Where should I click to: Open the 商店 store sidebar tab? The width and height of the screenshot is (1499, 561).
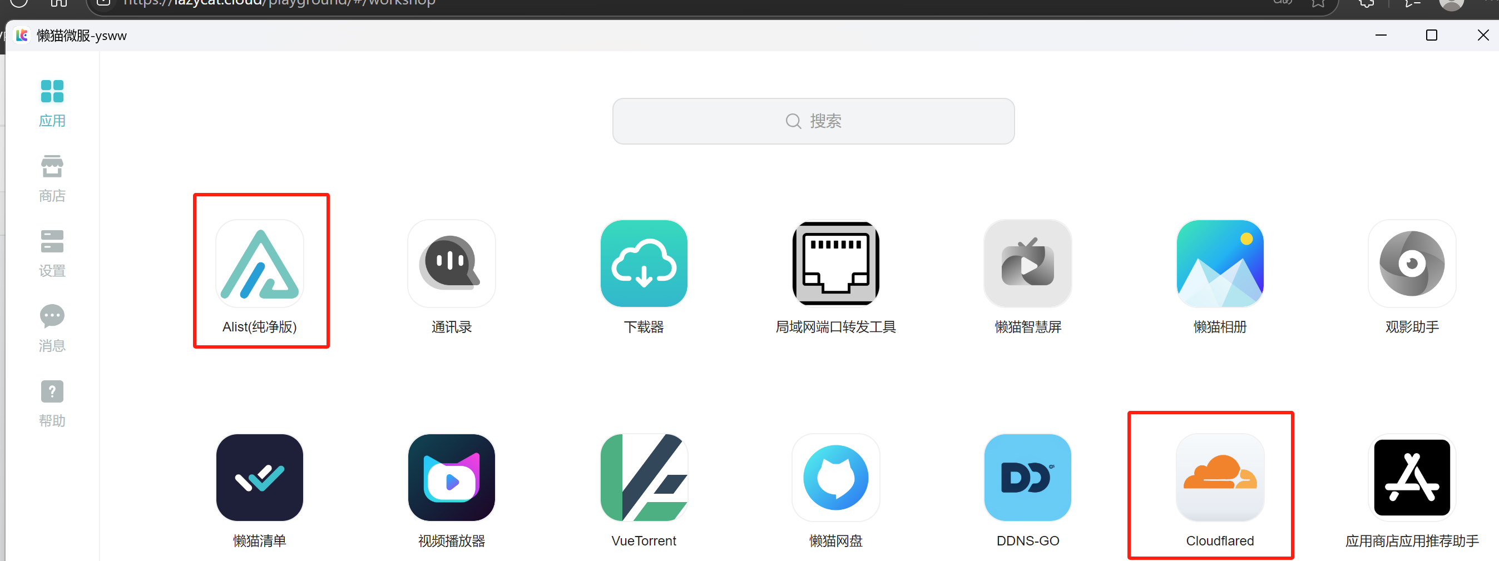click(x=52, y=178)
